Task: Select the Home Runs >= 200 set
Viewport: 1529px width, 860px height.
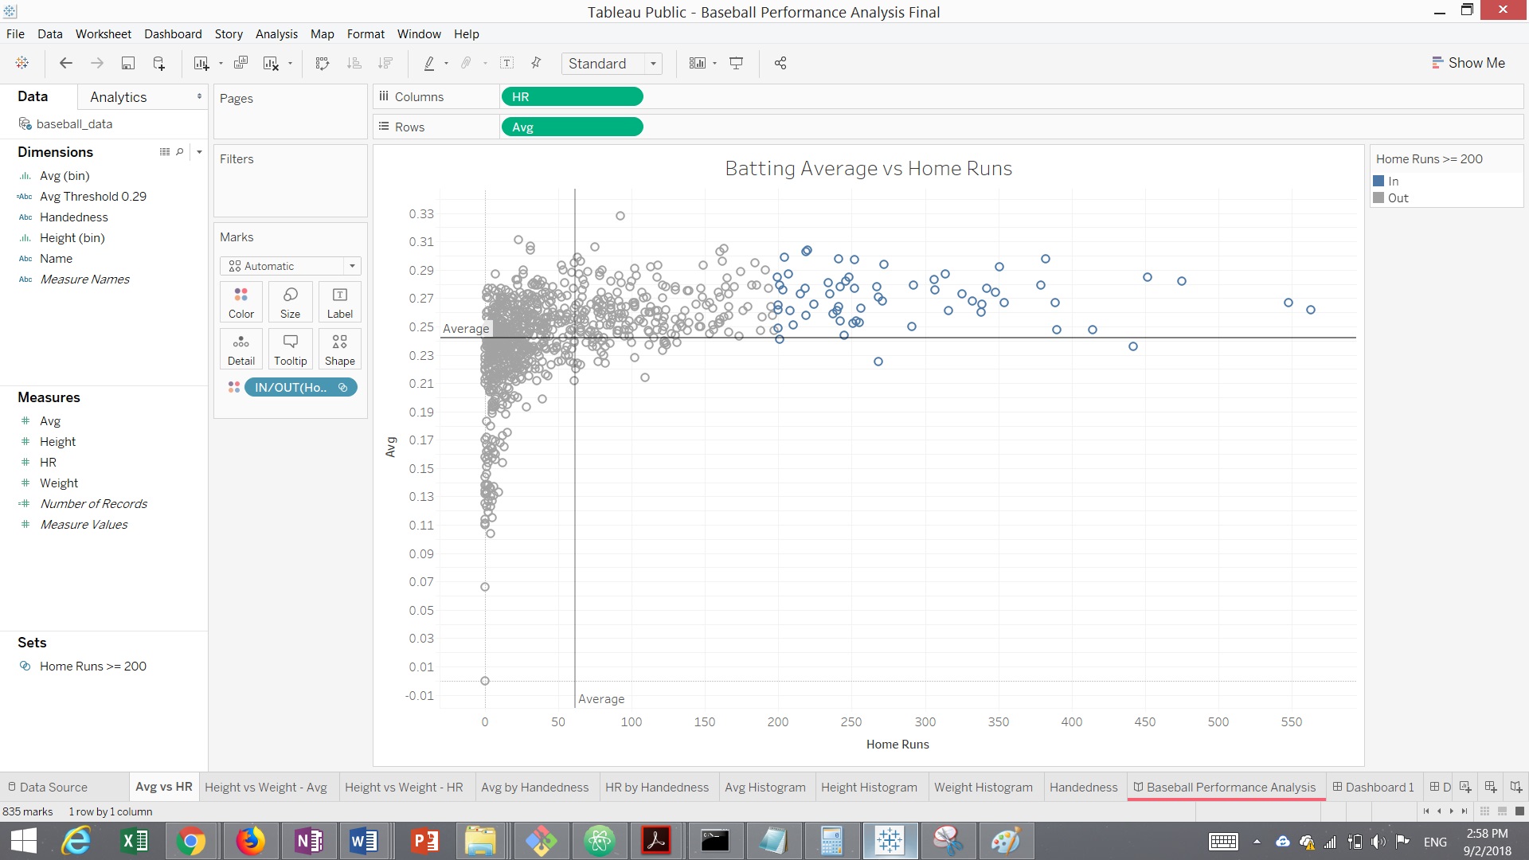Action: pos(93,666)
